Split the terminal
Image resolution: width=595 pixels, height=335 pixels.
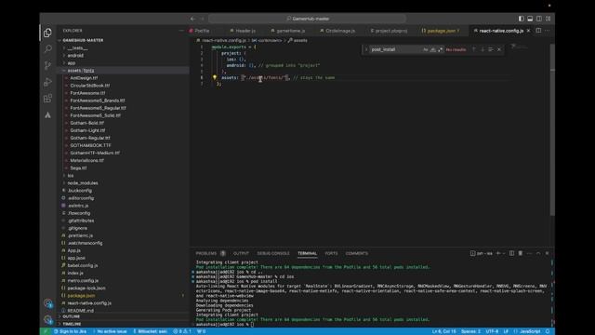coord(511,253)
